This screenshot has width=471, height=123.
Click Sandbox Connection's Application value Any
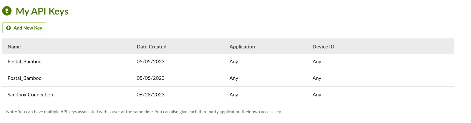pyautogui.click(x=234, y=95)
